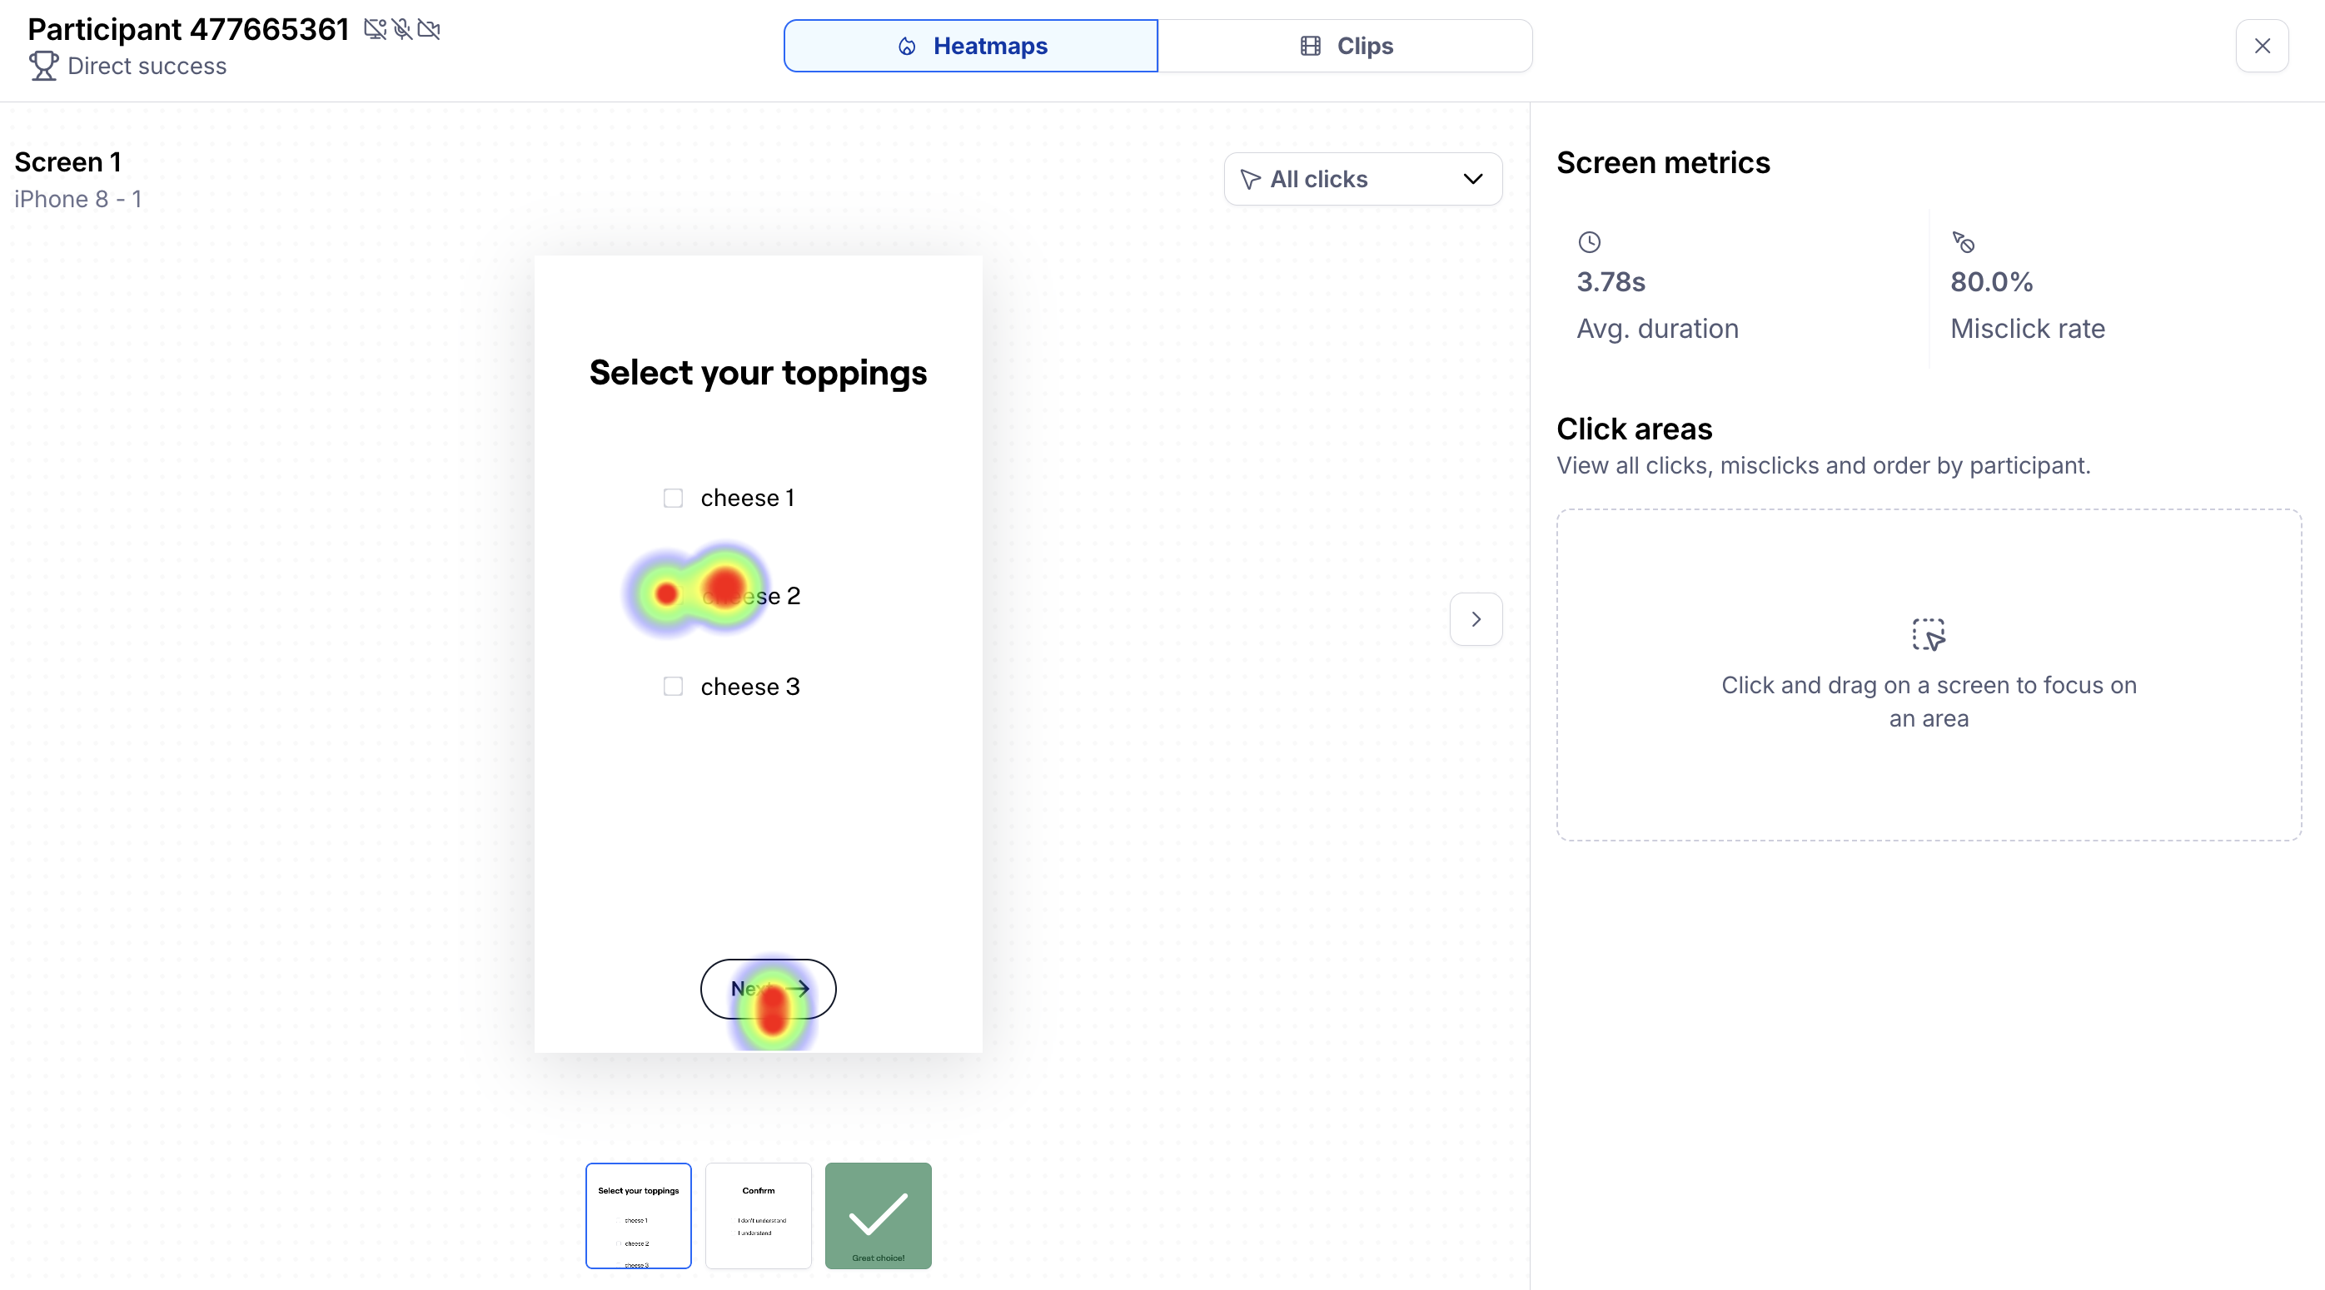Viewport: 2325px width, 1290px height.
Task: Select the green Great choice thumbnail
Action: pos(878,1215)
